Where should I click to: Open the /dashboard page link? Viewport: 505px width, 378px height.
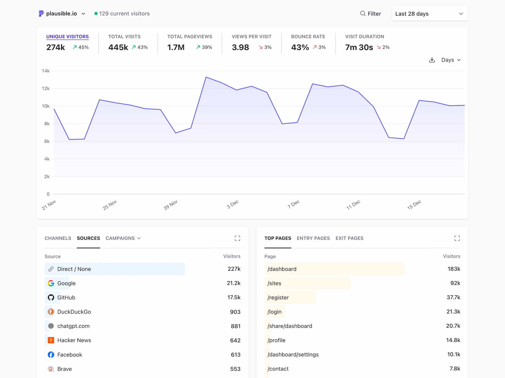(x=282, y=269)
